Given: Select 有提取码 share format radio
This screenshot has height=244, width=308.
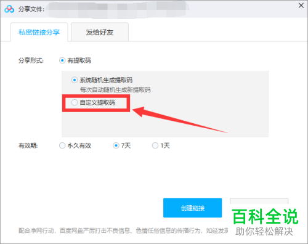Looking at the screenshot, I should (x=62, y=60).
